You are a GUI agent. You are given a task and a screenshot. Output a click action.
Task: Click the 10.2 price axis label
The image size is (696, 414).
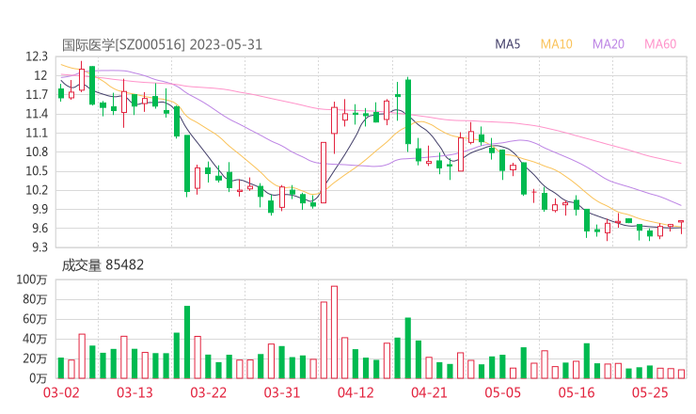pyautogui.click(x=37, y=190)
